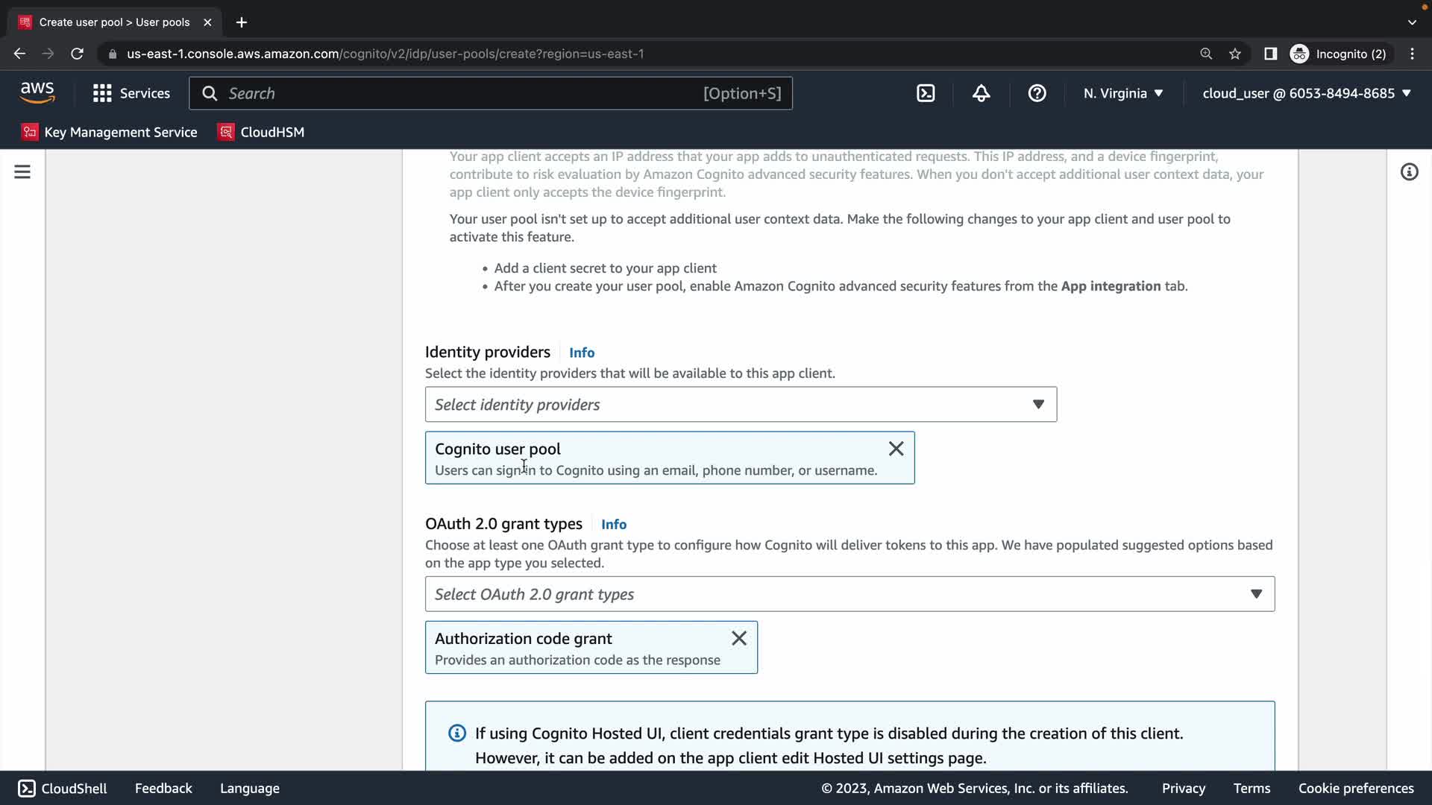Open the cloud_user account menu

1307,93
